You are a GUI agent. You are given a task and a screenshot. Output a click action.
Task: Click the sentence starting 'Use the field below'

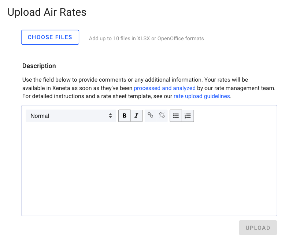112,80
